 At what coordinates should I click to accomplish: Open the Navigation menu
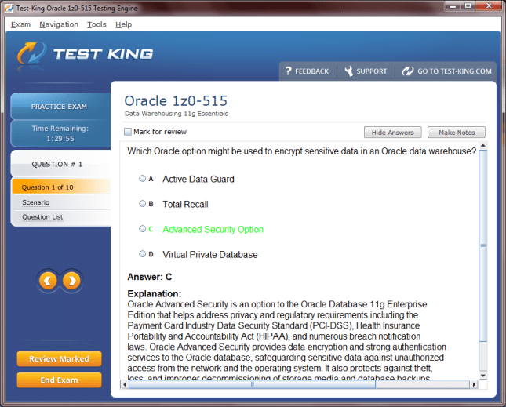[59, 24]
